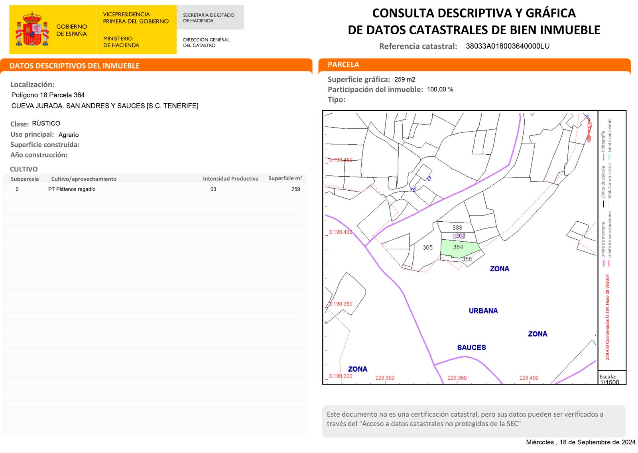The height and width of the screenshot is (453, 638).
Task: Click the '100,00 %' participation value
Action: click(440, 89)
